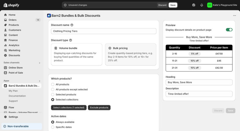This screenshot has width=240, height=131.
Task: Click the help icon beside Discount name
Action: 72,25
